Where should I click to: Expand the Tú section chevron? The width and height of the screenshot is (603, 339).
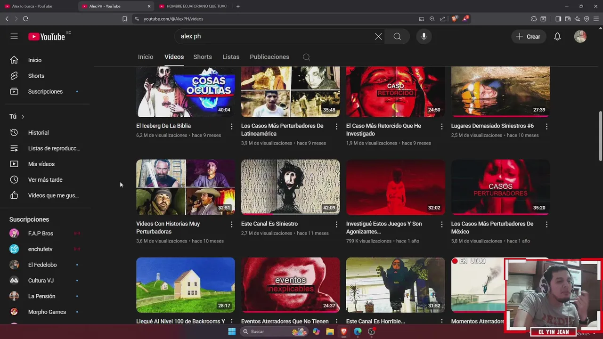pyautogui.click(x=23, y=116)
